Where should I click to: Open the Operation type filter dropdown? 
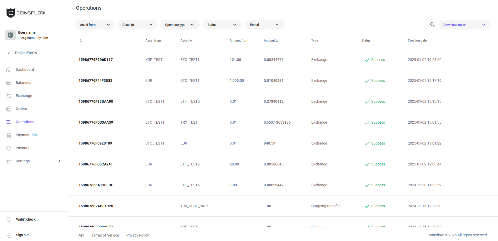(x=180, y=25)
